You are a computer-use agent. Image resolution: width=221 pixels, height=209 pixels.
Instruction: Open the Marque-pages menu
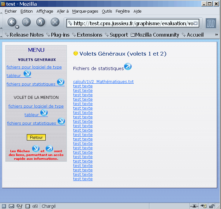click(x=85, y=11)
